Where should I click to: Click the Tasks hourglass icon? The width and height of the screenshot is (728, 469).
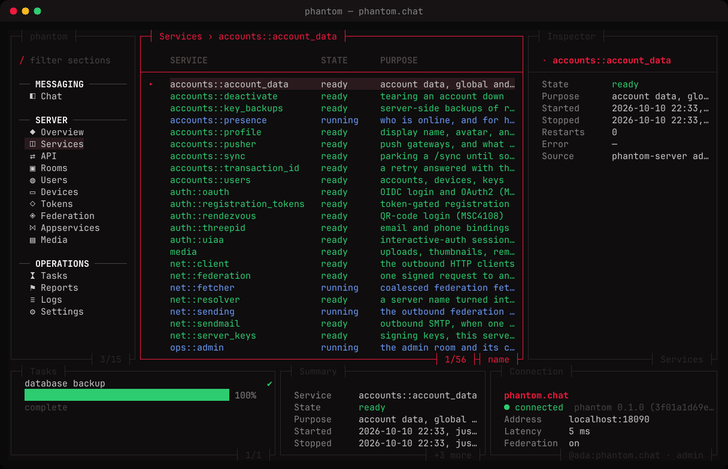tap(33, 276)
